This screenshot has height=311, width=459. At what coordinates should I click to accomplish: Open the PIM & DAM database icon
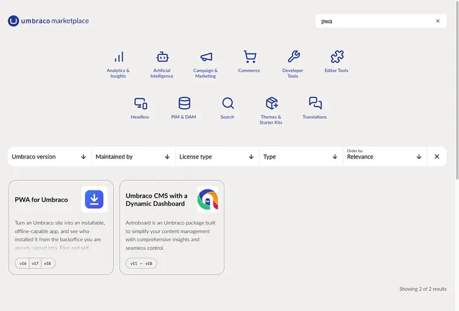click(x=184, y=103)
